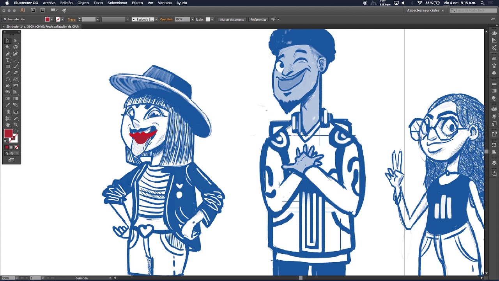Select the Lasso tool
Image resolution: width=499 pixels, height=281 pixels.
tap(16, 47)
